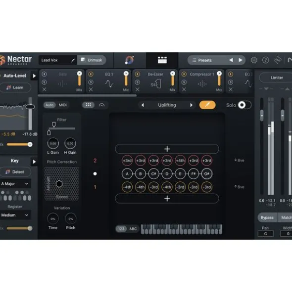
Task: Open the EQ 1 curve module icon
Action: (109, 83)
